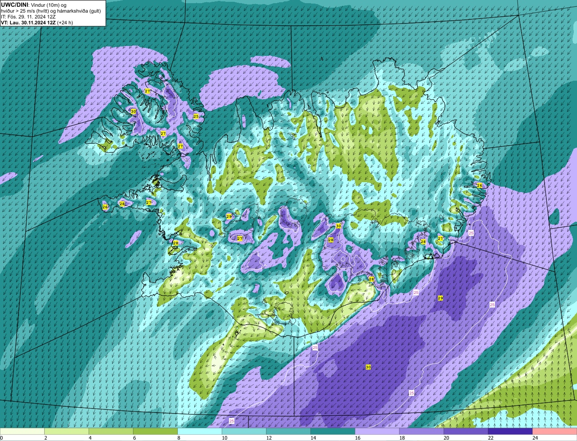Screen dimensions: 577x441
Task: Click the "20" tick label on the color scale
Action: click(446, 438)
